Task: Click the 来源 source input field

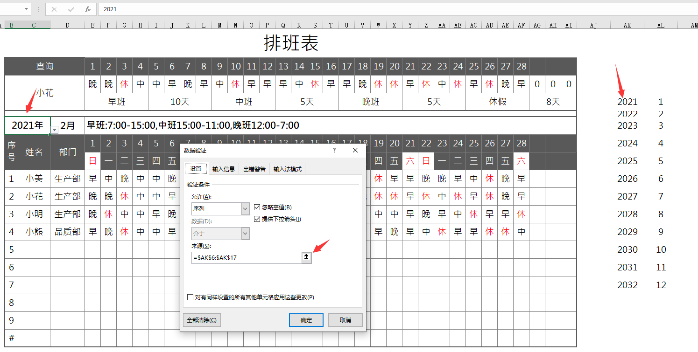Action: pos(246,257)
